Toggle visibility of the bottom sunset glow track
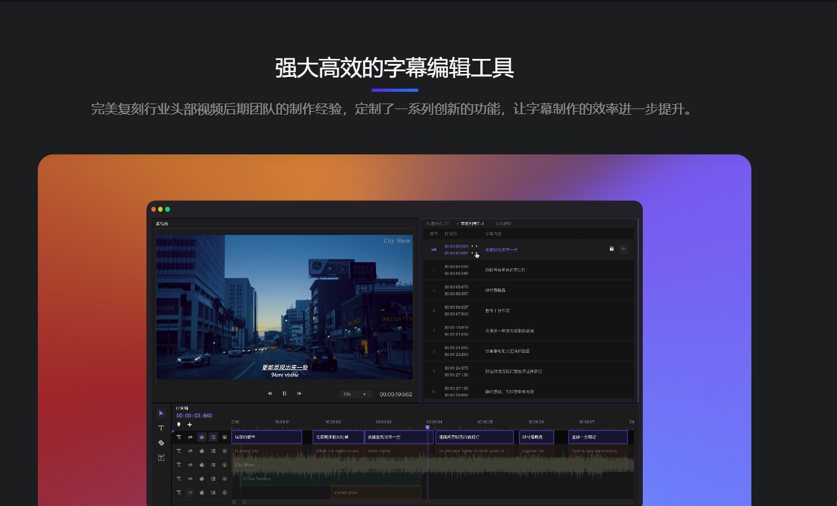Viewport: 837px width, 506px height. pos(190,492)
